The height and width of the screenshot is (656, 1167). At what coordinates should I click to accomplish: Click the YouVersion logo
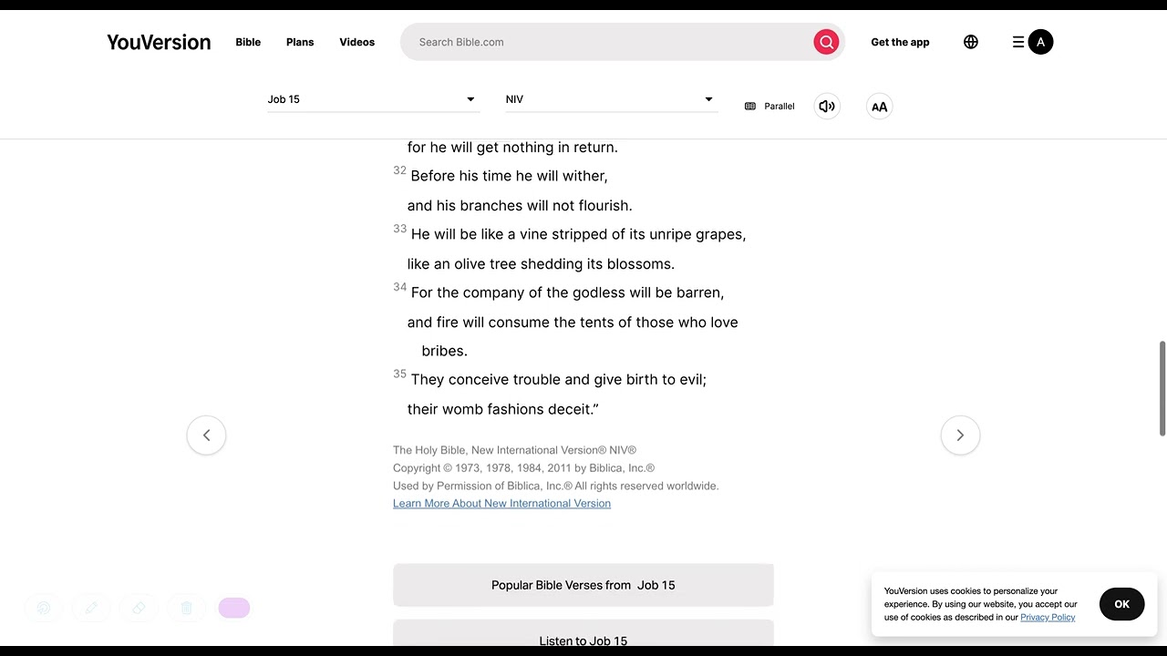(159, 42)
